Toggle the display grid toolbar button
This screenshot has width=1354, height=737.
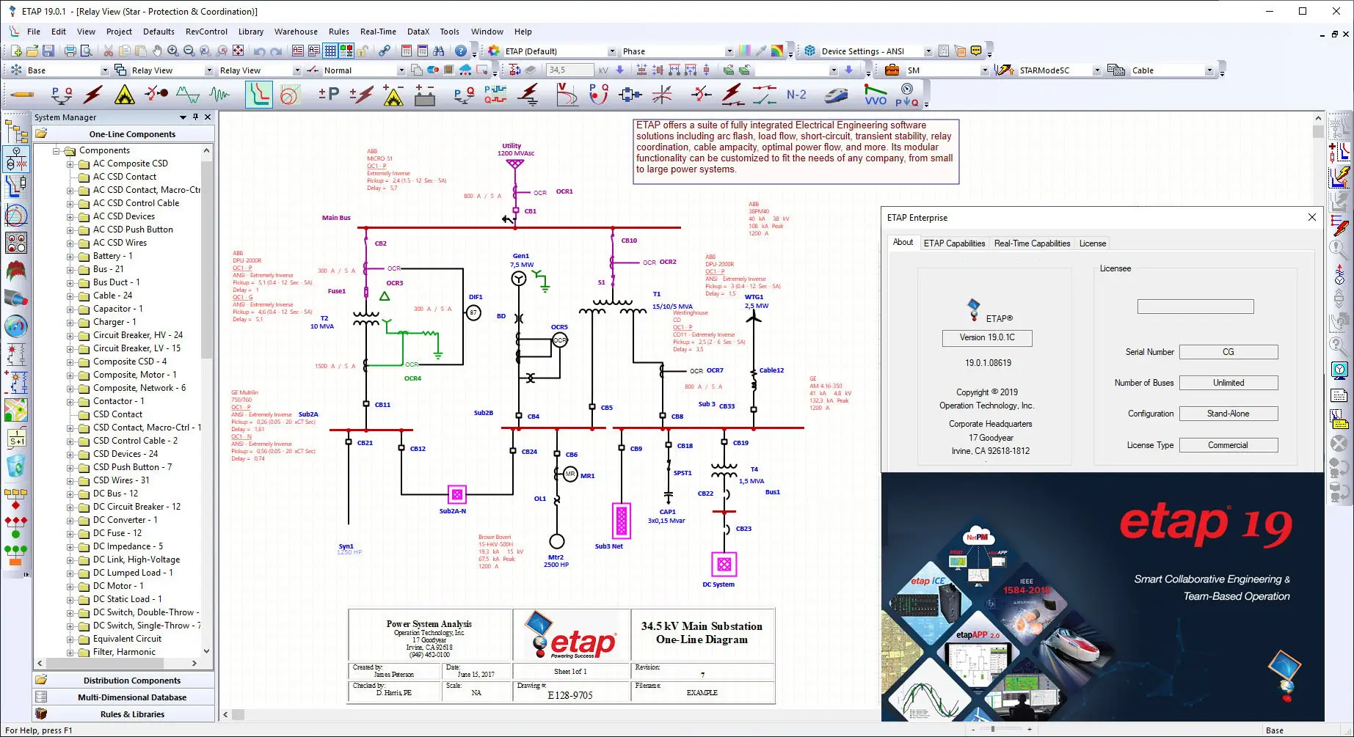click(330, 51)
